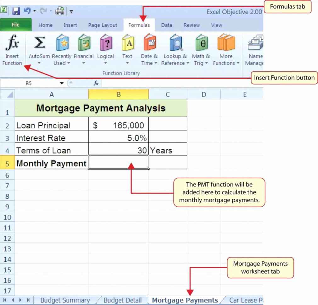Switch to the Home ribbon tab
Image resolution: width=318 pixels, height=305 pixels.
point(45,25)
